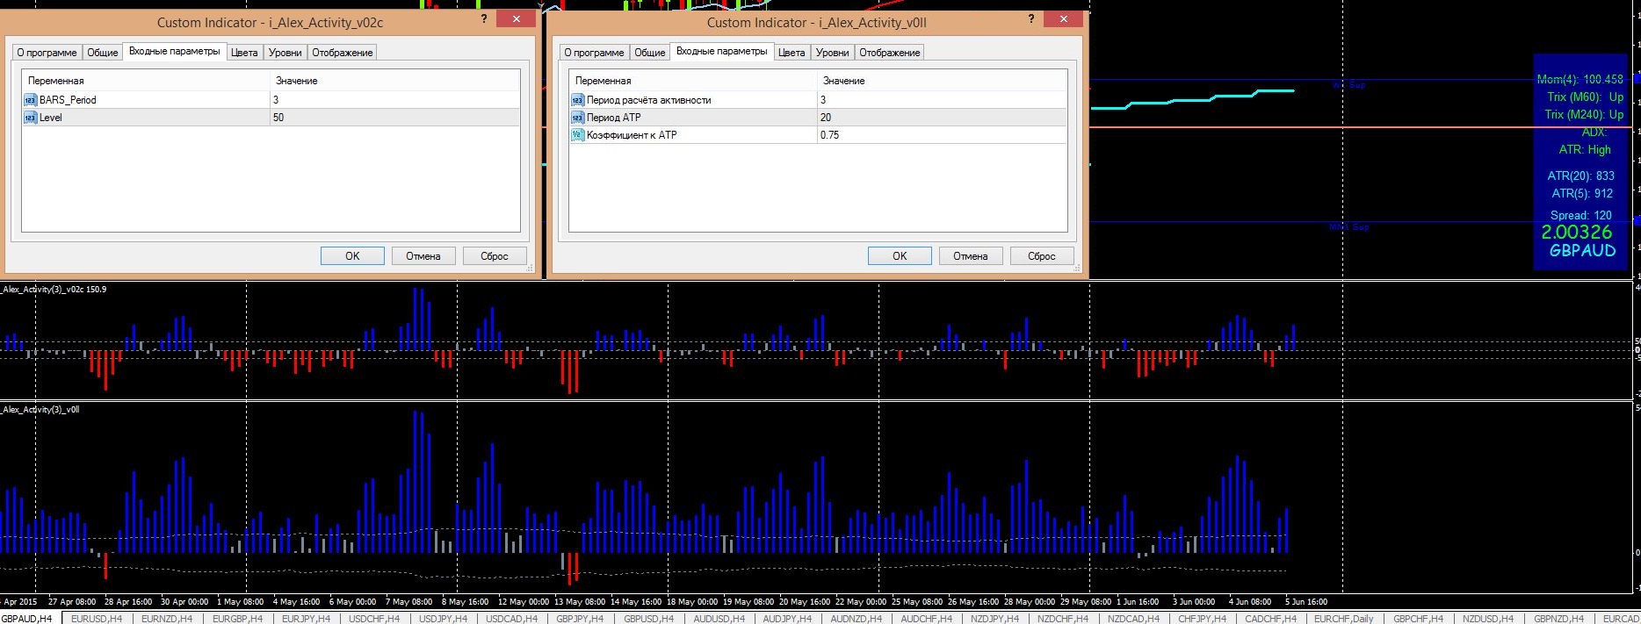Open the GBPJPY,H4 chart tab

pos(580,618)
